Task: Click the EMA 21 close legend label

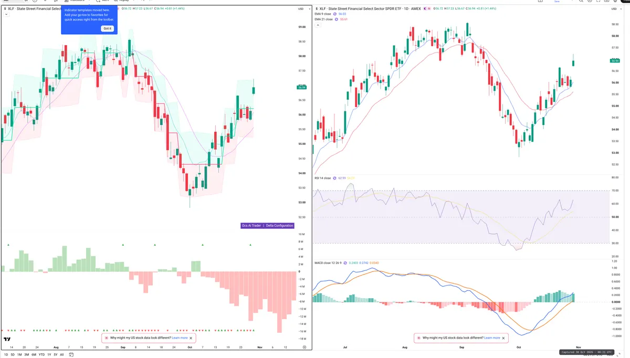Action: click(323, 19)
